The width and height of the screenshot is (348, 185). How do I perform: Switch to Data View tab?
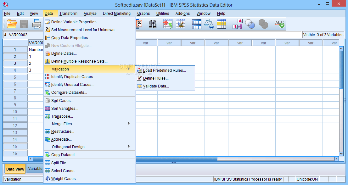point(15,169)
